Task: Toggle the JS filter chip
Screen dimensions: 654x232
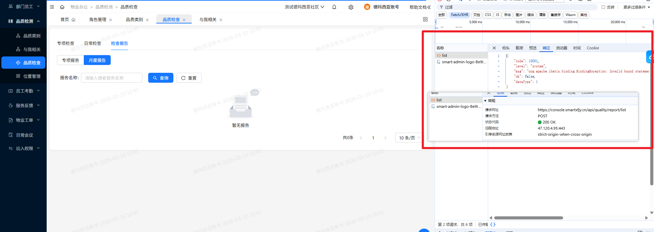Action: [x=497, y=15]
